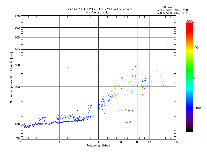207x155 pixels.
Task: Click the colorbar tick label '-100'
Action: 197,108
